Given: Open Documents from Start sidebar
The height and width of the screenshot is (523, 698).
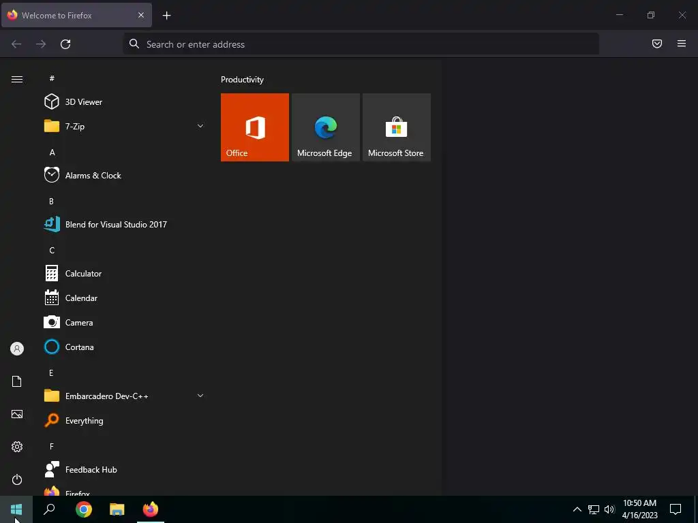Looking at the screenshot, I should [17, 381].
